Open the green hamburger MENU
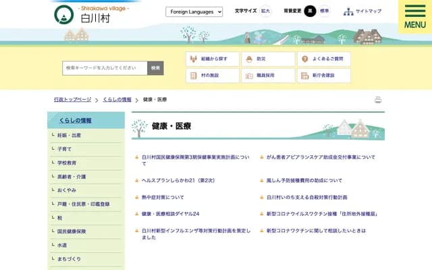The image size is (432, 270). pyautogui.click(x=414, y=16)
